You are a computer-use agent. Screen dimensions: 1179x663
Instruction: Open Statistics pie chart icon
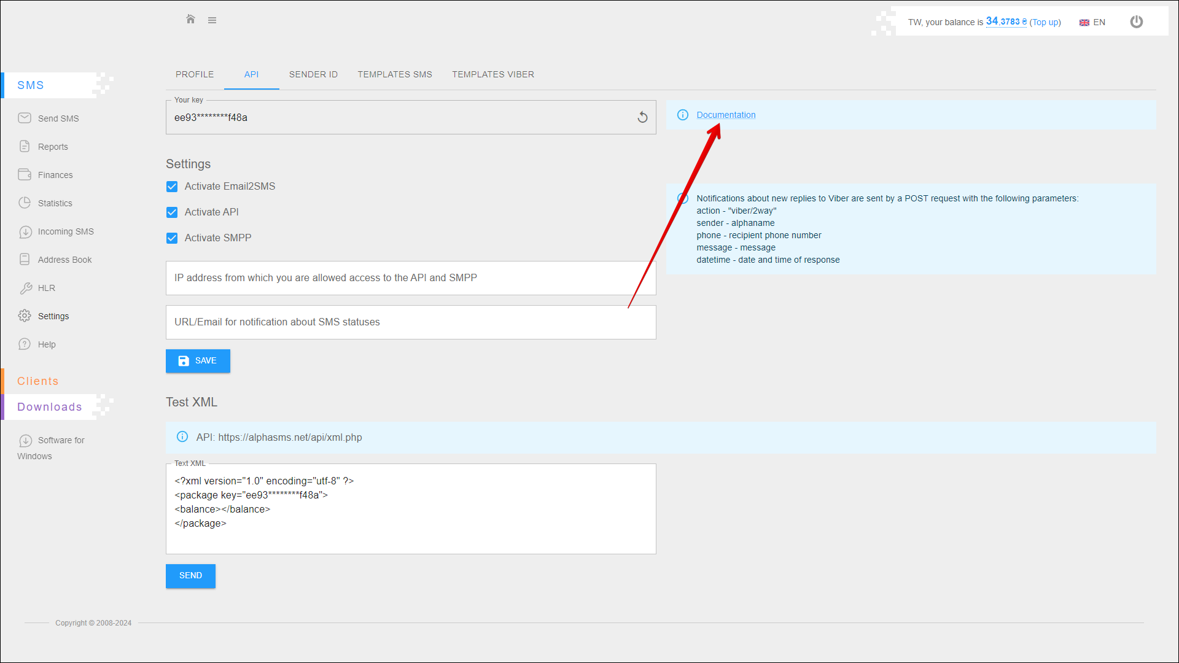point(25,203)
